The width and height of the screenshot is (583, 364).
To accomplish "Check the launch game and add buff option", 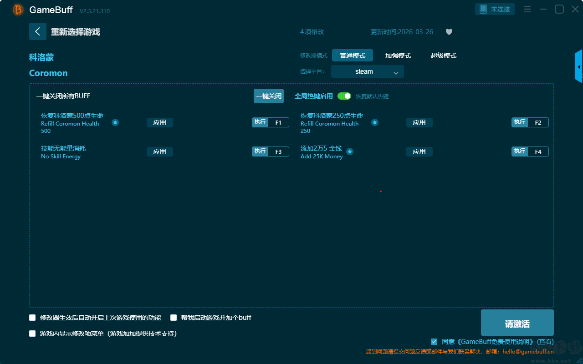I will 174,318.
